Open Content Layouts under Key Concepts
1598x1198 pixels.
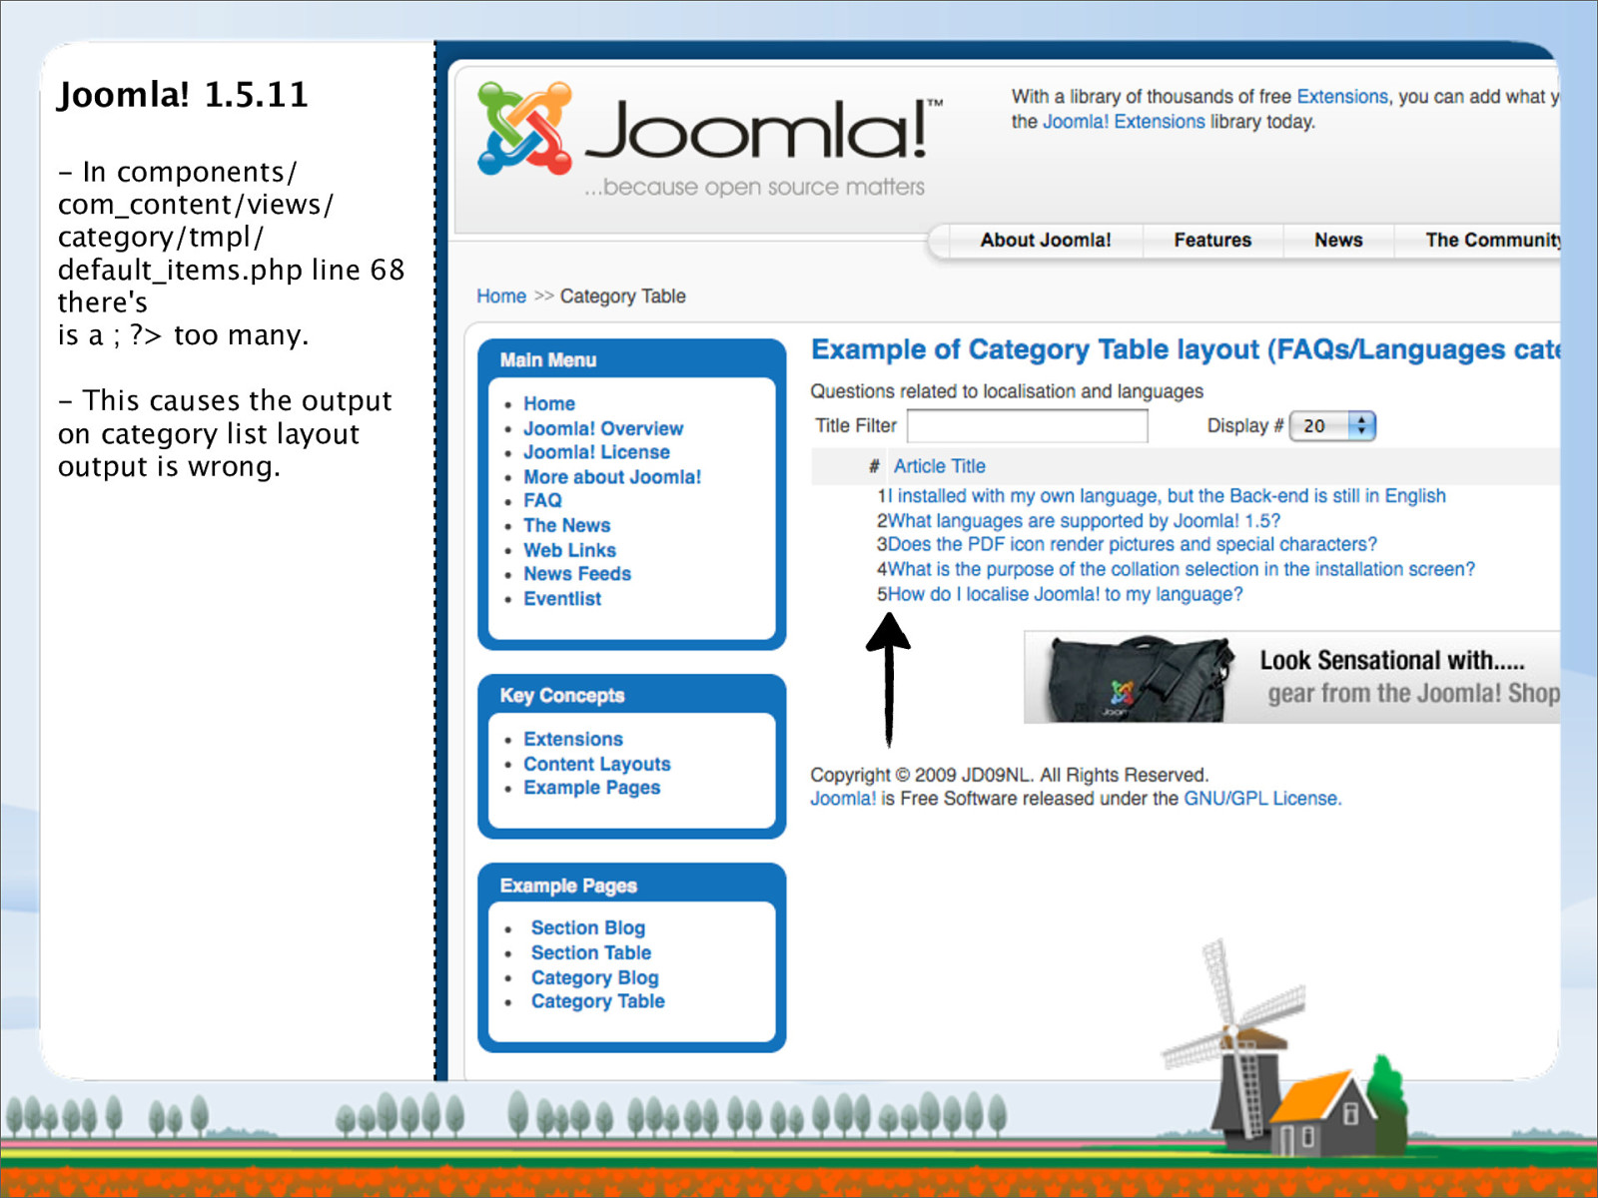597,764
